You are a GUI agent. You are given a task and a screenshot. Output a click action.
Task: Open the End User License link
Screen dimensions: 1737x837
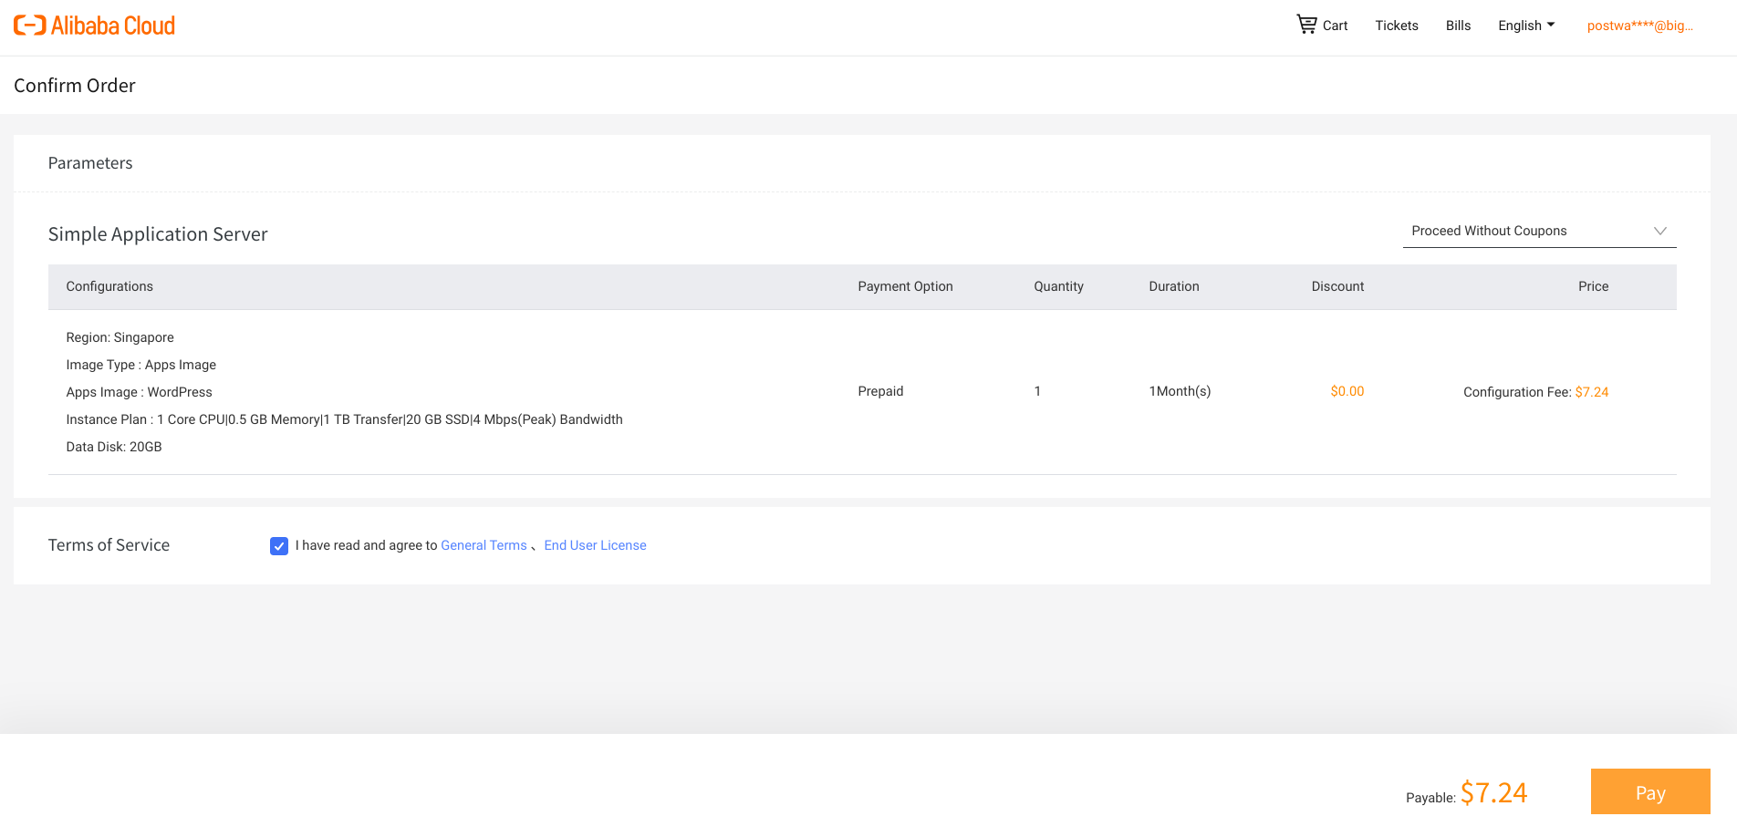point(595,545)
